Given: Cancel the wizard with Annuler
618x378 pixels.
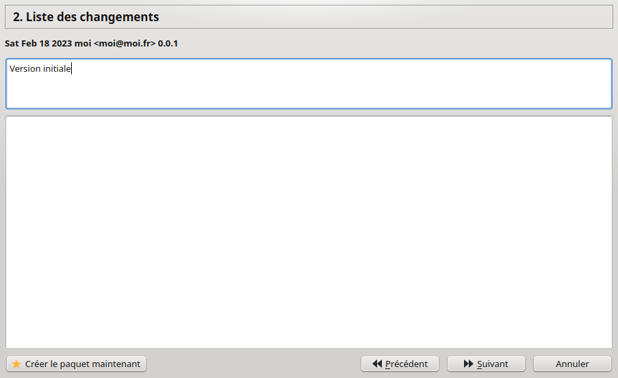Looking at the screenshot, I should click(572, 364).
